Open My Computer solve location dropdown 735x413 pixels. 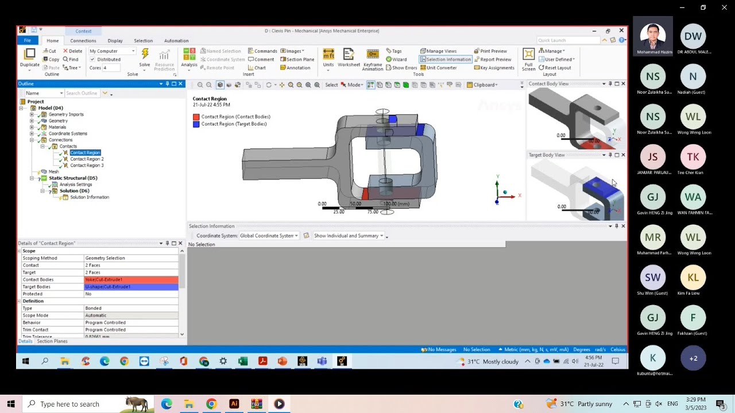click(x=112, y=51)
